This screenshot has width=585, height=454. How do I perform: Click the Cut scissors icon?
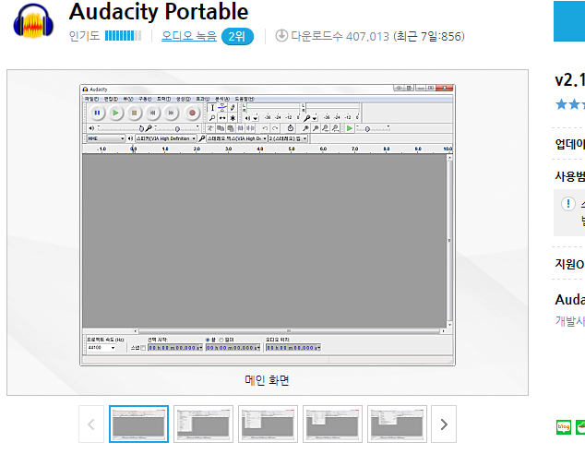pos(210,128)
